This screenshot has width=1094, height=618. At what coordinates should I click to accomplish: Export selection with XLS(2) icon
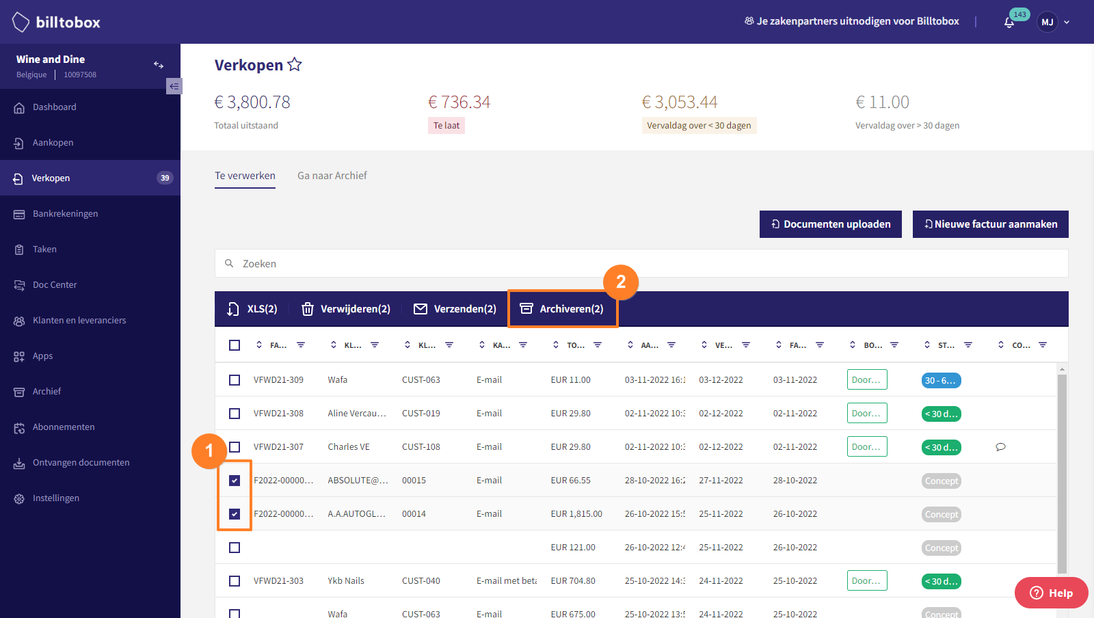(x=233, y=309)
